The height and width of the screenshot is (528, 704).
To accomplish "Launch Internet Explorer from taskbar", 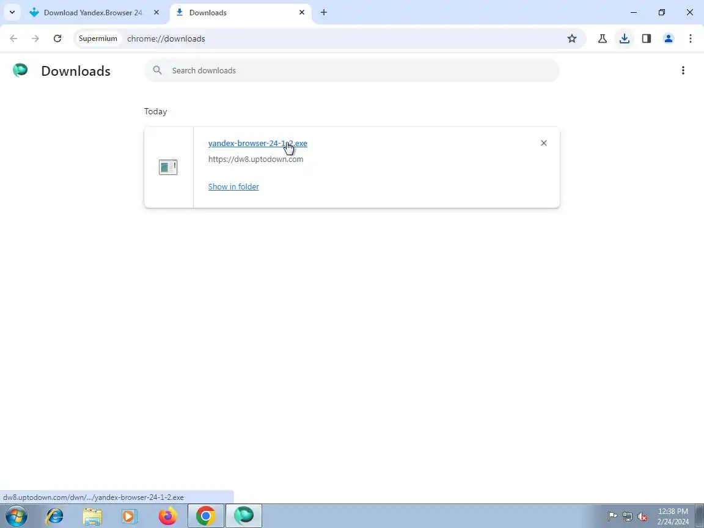I will click(55, 516).
